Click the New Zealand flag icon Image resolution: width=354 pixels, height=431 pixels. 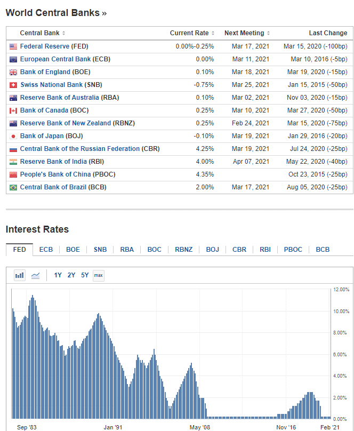pyautogui.click(x=13, y=123)
